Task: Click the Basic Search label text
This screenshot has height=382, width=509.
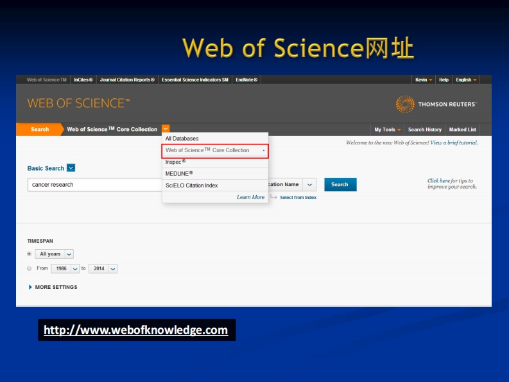Action: tap(46, 168)
